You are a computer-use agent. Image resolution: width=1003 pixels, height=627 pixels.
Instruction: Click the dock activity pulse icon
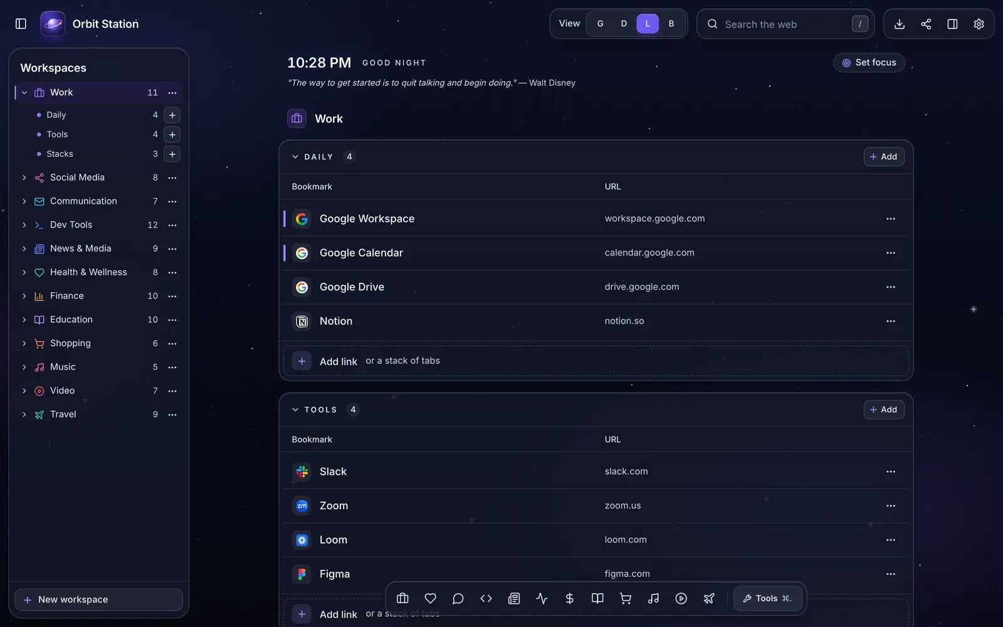point(542,598)
